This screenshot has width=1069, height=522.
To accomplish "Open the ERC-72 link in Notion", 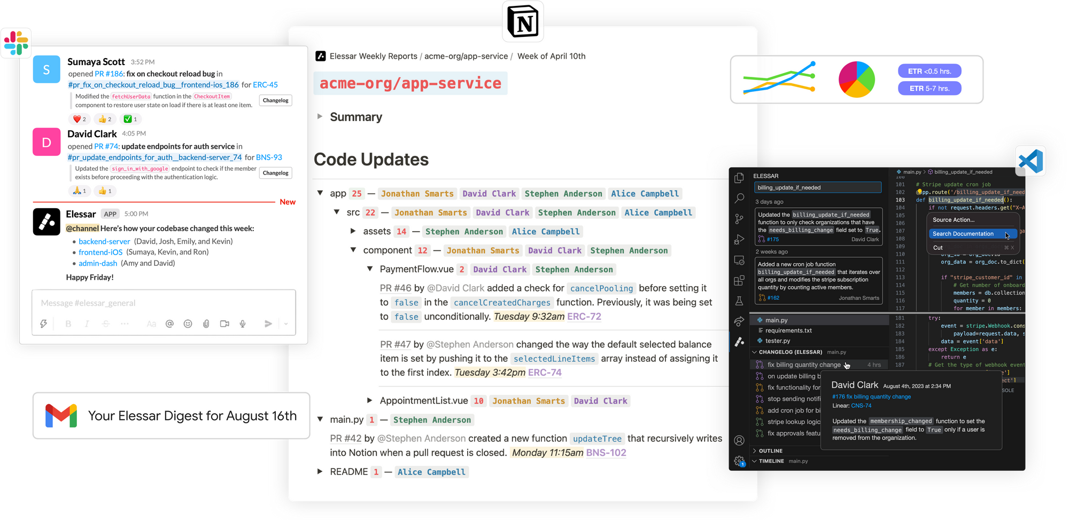I will pos(584,317).
